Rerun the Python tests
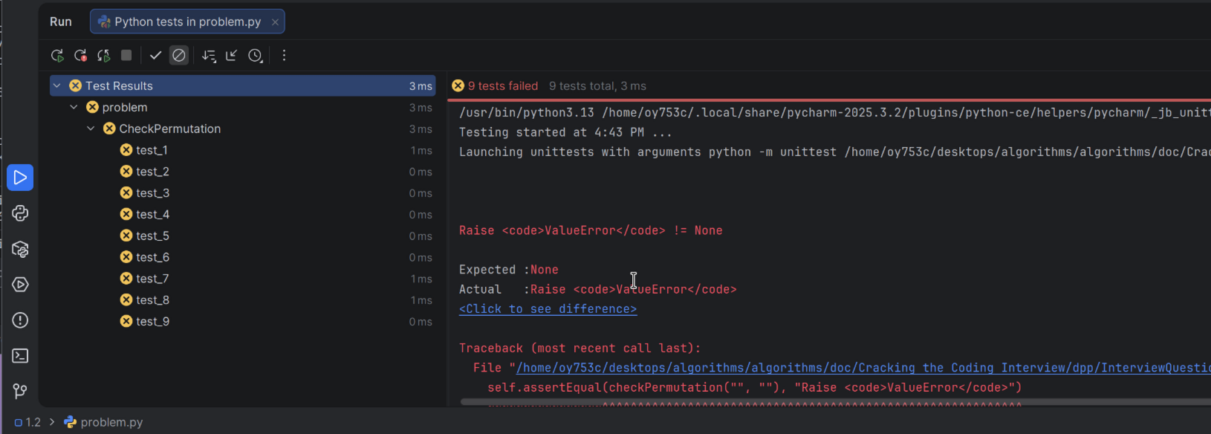This screenshot has width=1211, height=434. [57, 56]
